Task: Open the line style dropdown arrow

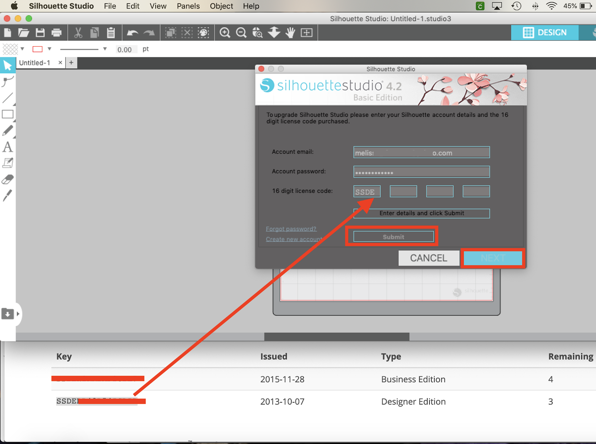Action: [105, 49]
